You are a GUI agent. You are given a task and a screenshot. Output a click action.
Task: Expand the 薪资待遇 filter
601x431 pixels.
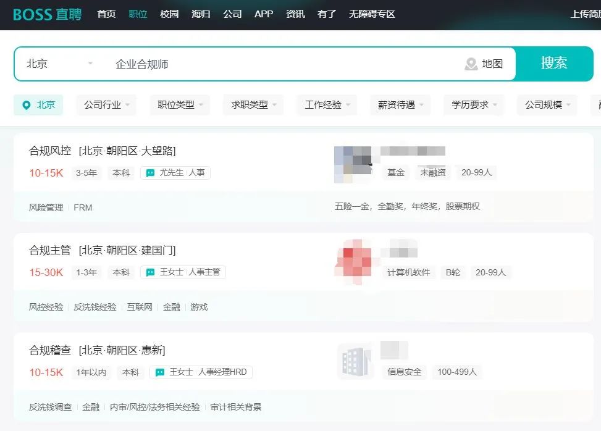pos(400,105)
